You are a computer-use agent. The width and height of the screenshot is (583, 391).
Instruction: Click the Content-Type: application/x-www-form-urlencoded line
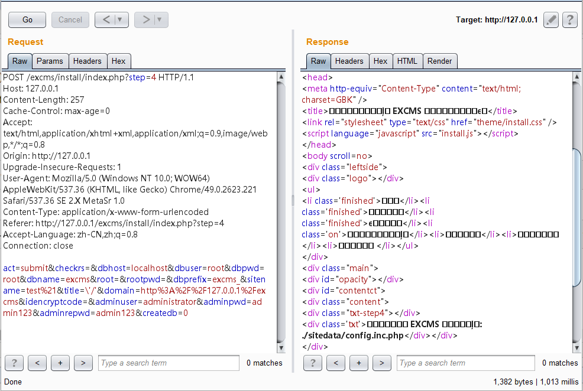pos(106,211)
